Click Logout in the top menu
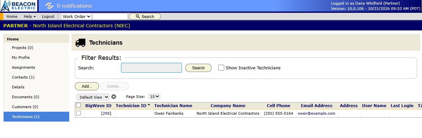Image resolution: width=422 pixels, height=138 pixels. (48, 16)
